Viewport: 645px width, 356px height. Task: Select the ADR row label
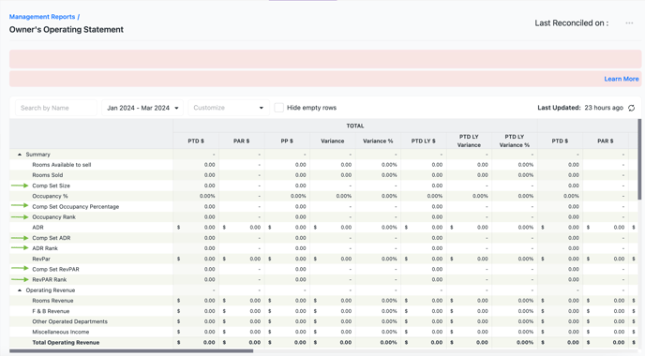point(37,228)
